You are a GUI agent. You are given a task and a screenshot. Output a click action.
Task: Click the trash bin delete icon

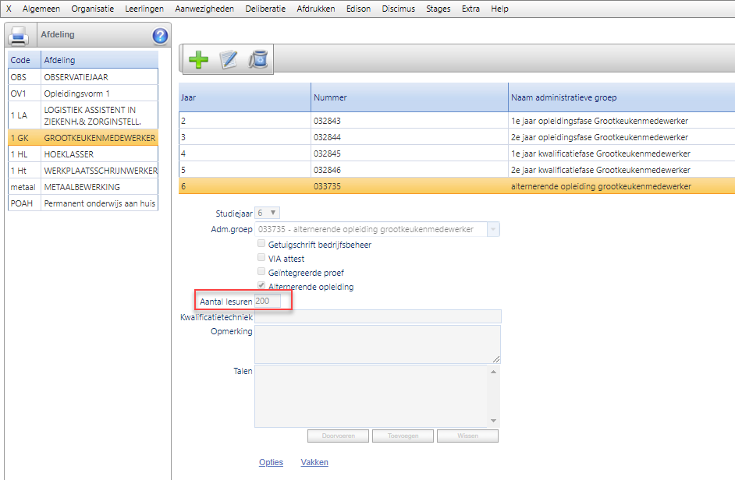tap(258, 60)
